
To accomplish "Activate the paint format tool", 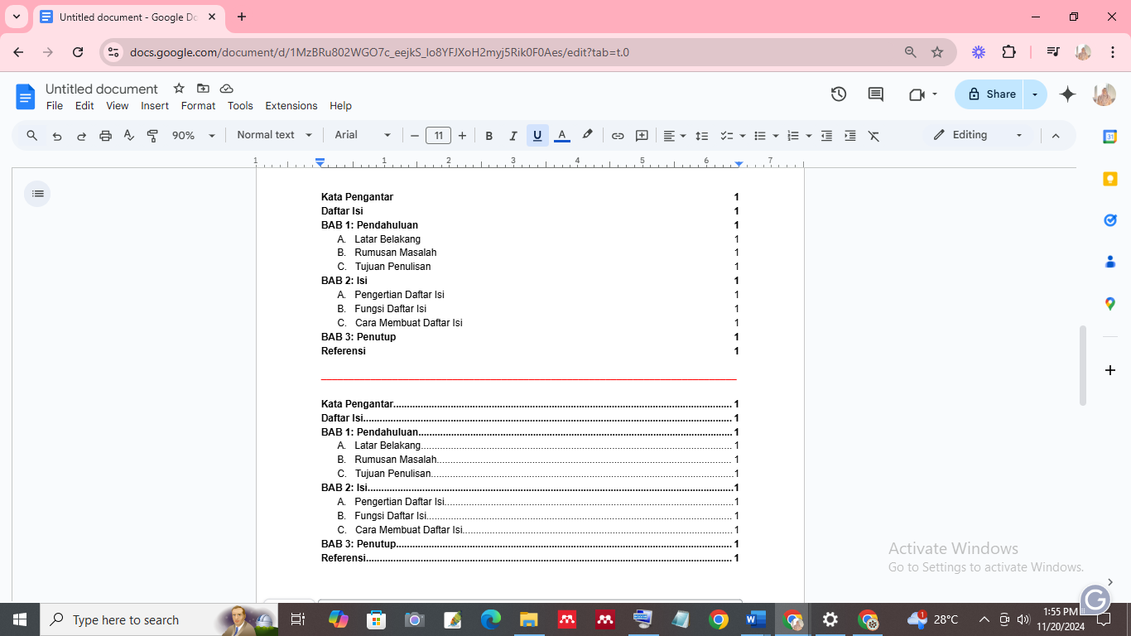I will coord(152,136).
